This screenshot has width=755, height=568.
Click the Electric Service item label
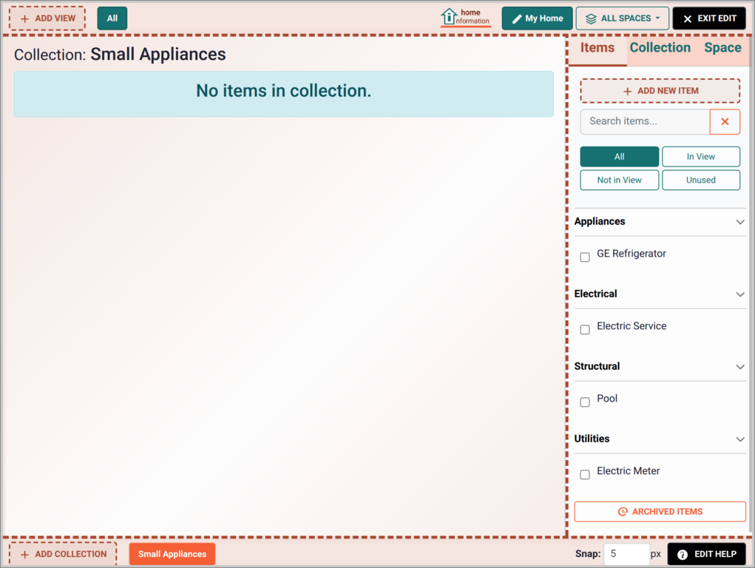point(632,326)
